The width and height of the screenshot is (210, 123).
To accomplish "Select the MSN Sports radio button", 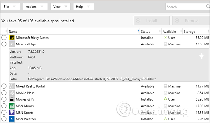I will pos(4,113).
